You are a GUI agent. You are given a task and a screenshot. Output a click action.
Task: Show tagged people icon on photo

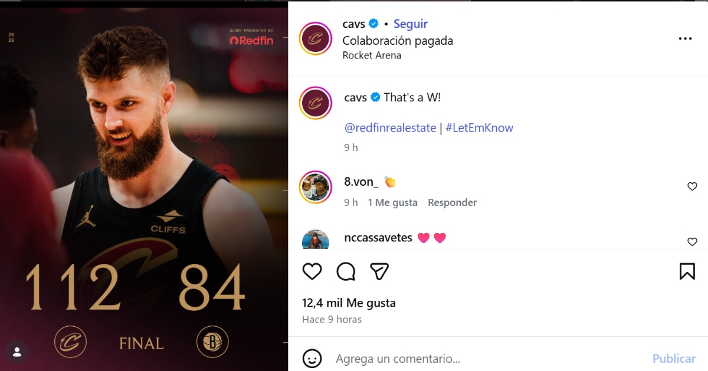click(x=17, y=352)
